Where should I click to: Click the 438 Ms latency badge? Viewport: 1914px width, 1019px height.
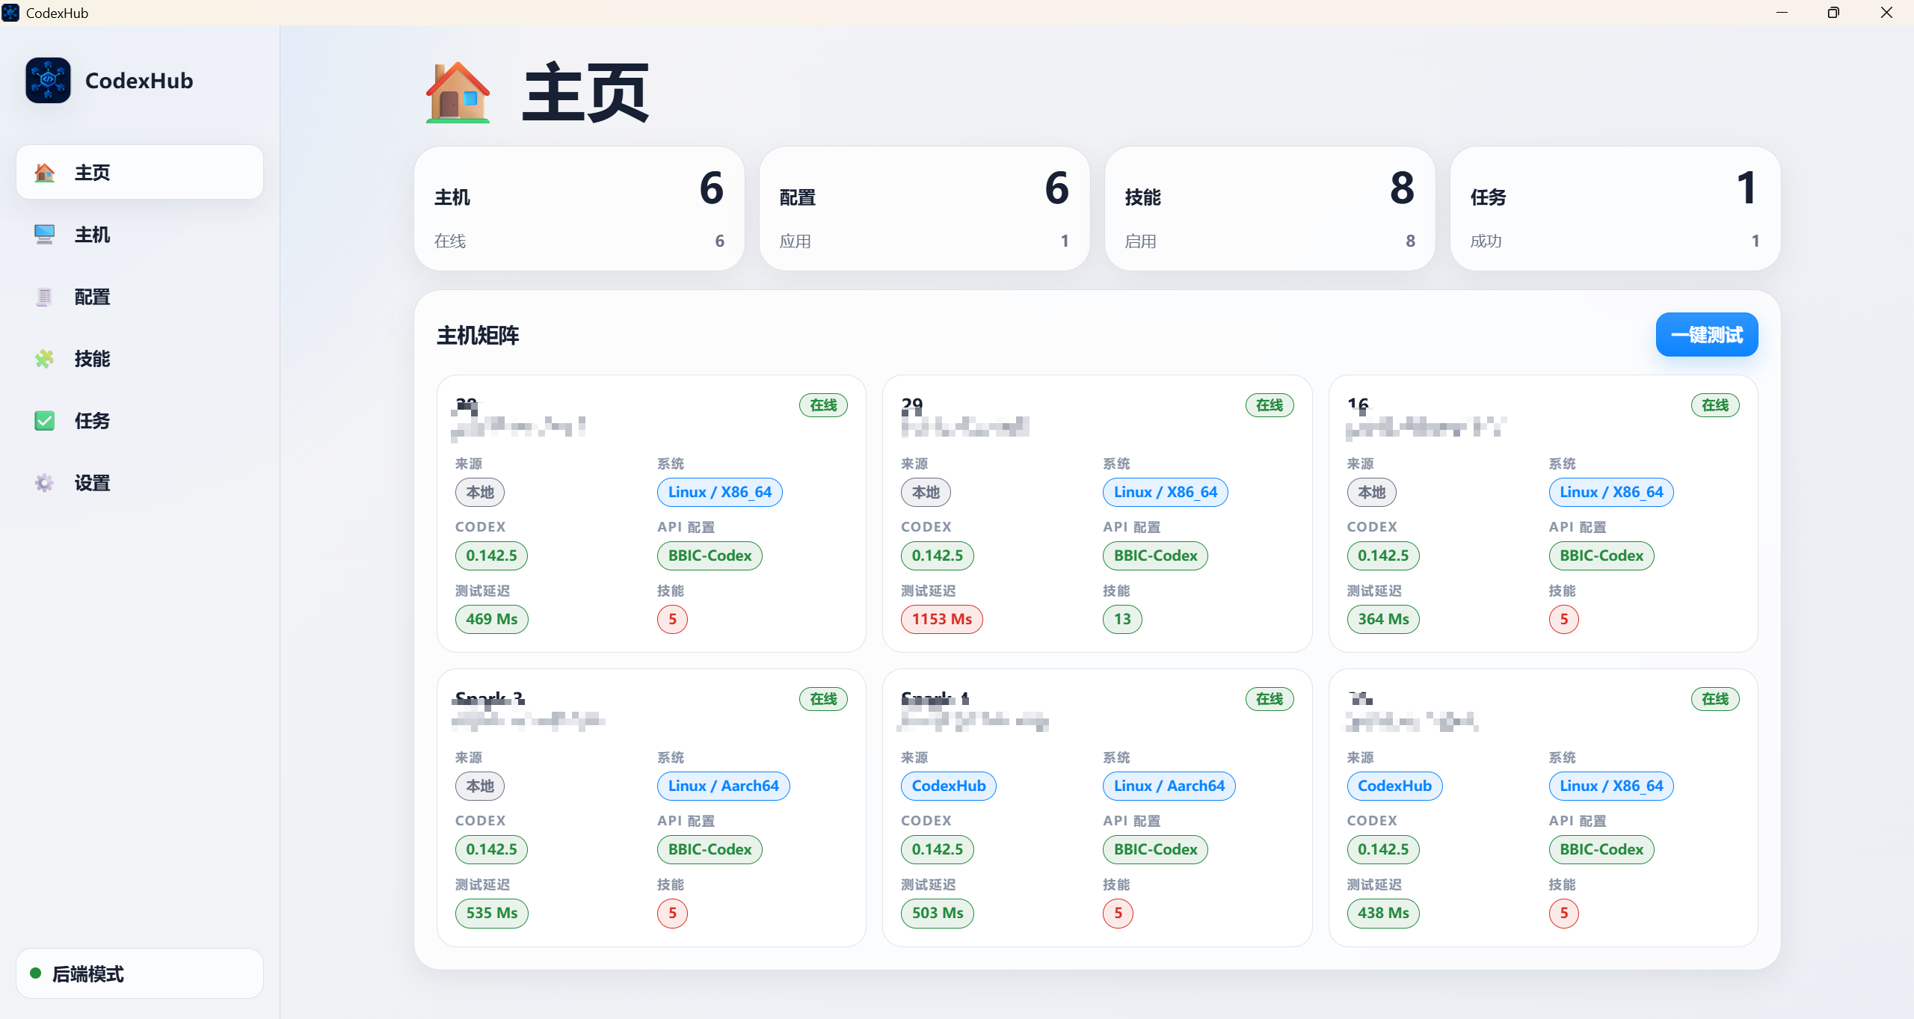click(x=1383, y=913)
